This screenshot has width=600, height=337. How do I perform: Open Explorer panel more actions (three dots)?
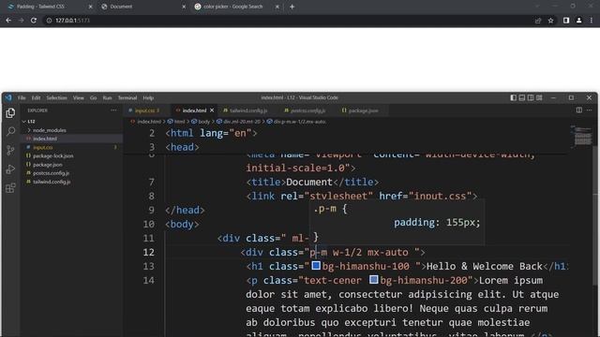(x=113, y=110)
